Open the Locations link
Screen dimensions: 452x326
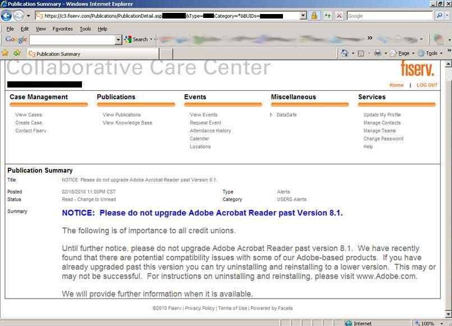200,146
